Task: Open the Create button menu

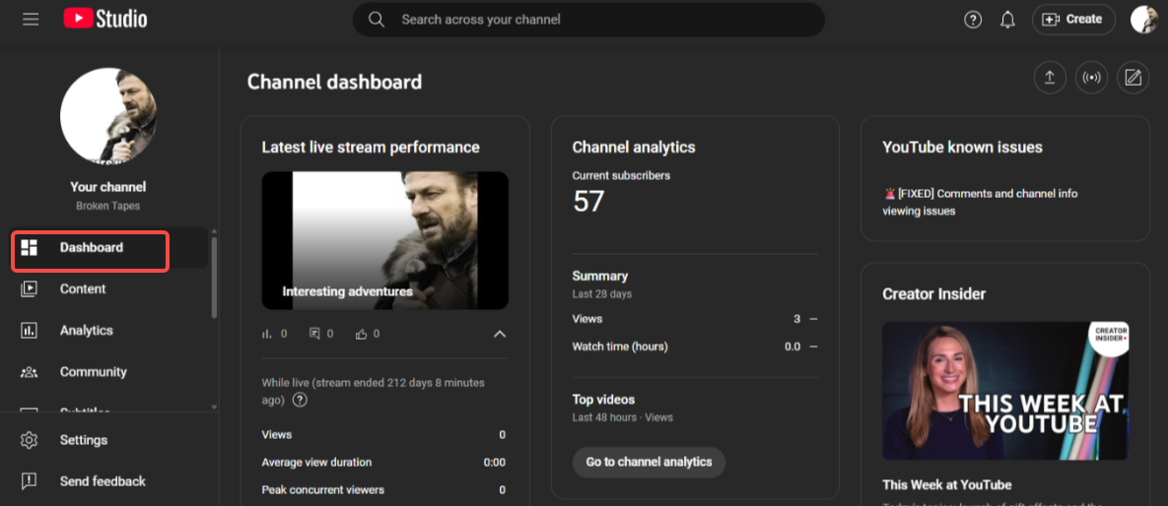Action: (x=1072, y=20)
